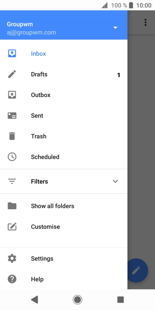Open Show all folders
This screenshot has width=155, height=310.
point(64,206)
